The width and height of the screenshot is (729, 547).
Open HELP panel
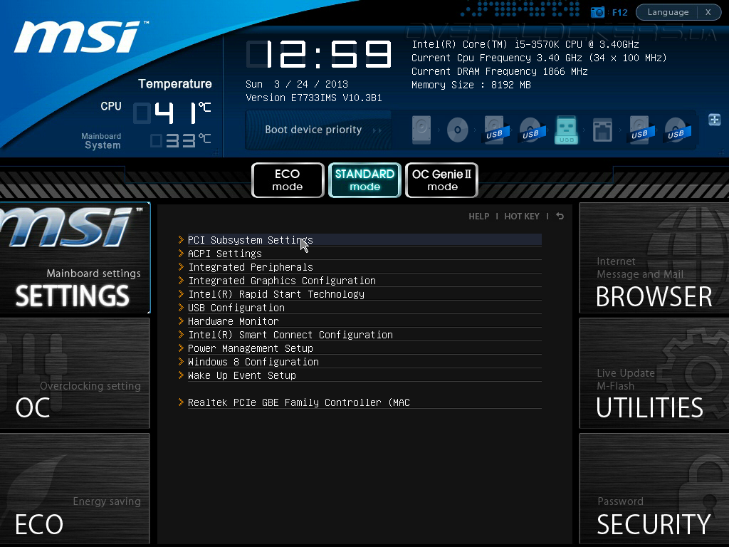[x=479, y=217]
